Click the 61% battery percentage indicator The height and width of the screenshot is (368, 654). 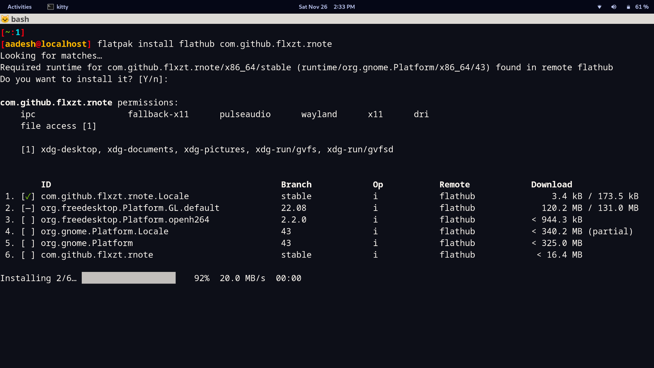coord(642,7)
